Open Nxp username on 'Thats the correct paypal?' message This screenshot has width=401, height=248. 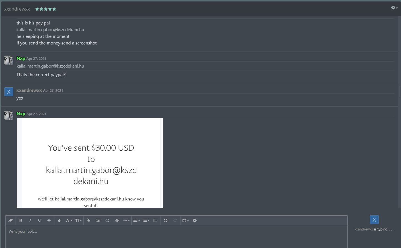pos(21,58)
